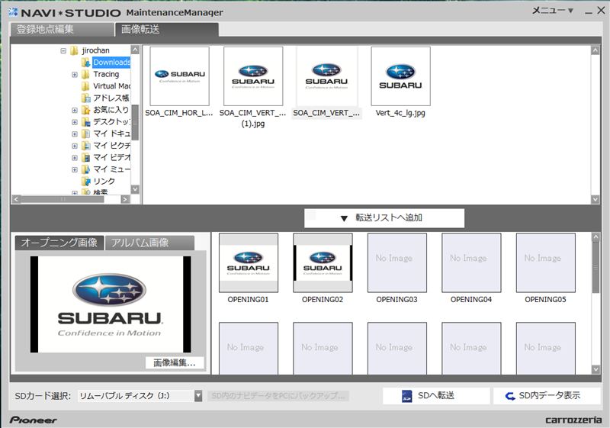Select the SOA_CIM_VERT_...(1).jpg thumbnail
610x428 pixels.
tap(253, 76)
